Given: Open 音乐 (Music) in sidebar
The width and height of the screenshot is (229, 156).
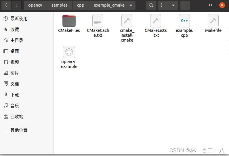Looking at the screenshot, I should 27,106.
